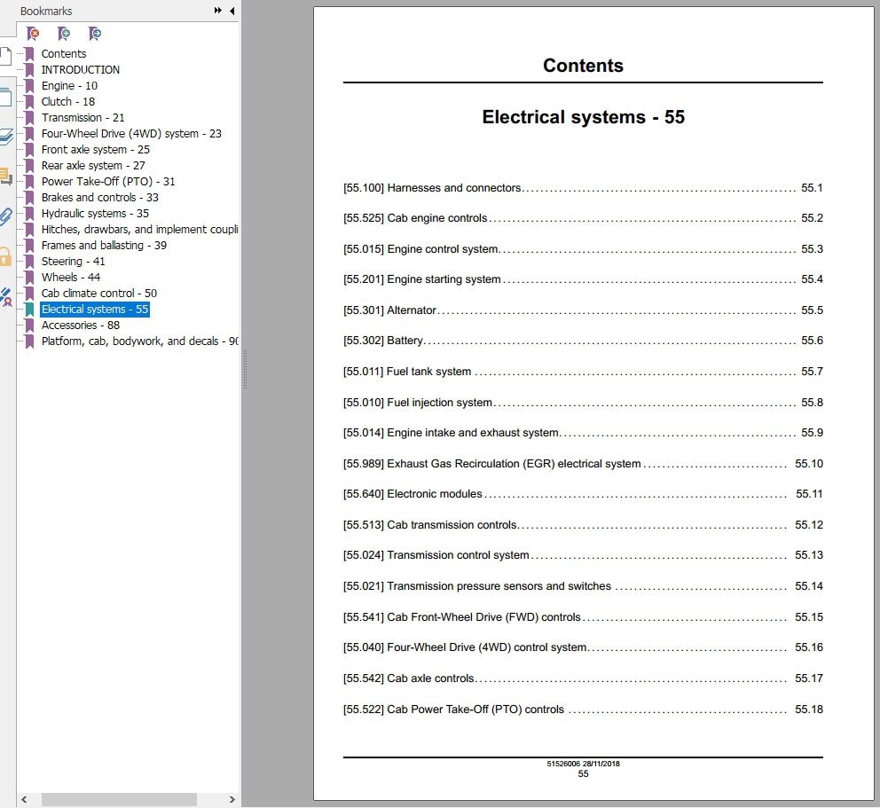Click [55.513] Cab transmission controls entry
The width and height of the screenshot is (880, 808).
(x=583, y=525)
